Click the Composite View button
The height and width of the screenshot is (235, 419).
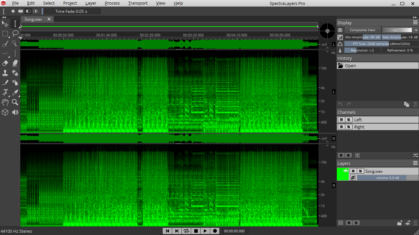[362, 30]
